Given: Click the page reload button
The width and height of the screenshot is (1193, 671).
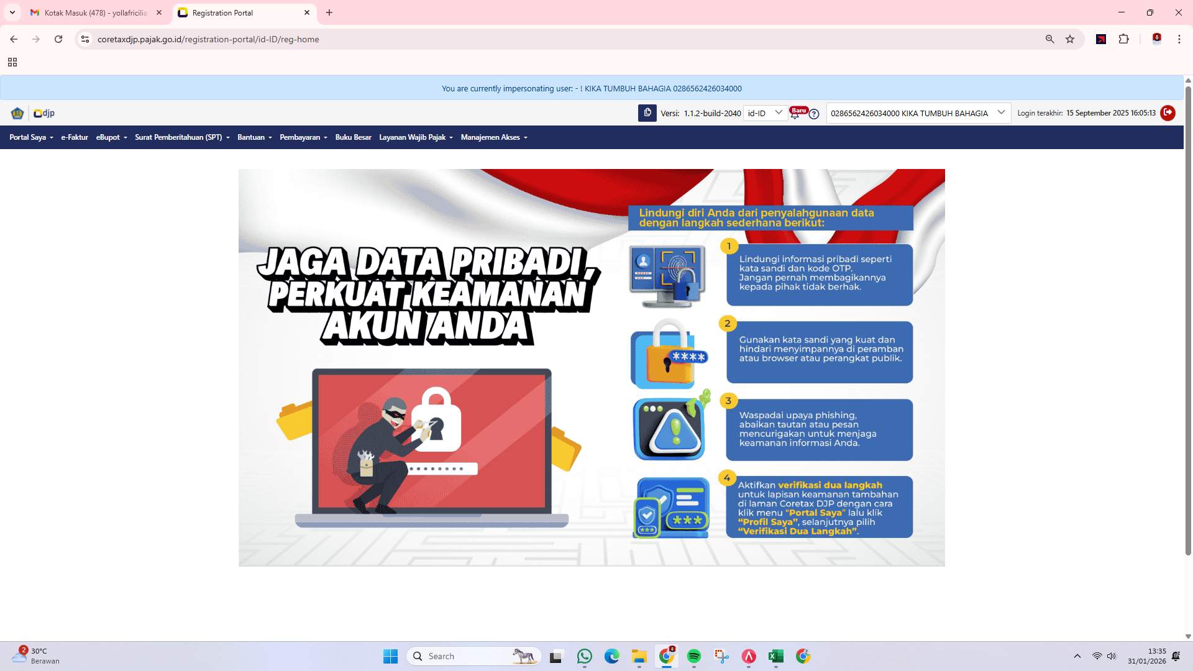Looking at the screenshot, I should (58, 39).
